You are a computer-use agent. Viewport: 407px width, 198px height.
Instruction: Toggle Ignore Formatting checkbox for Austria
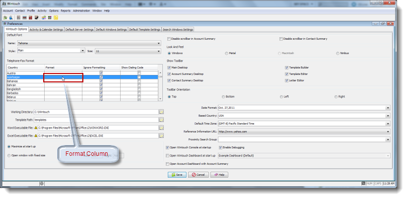(101, 73)
